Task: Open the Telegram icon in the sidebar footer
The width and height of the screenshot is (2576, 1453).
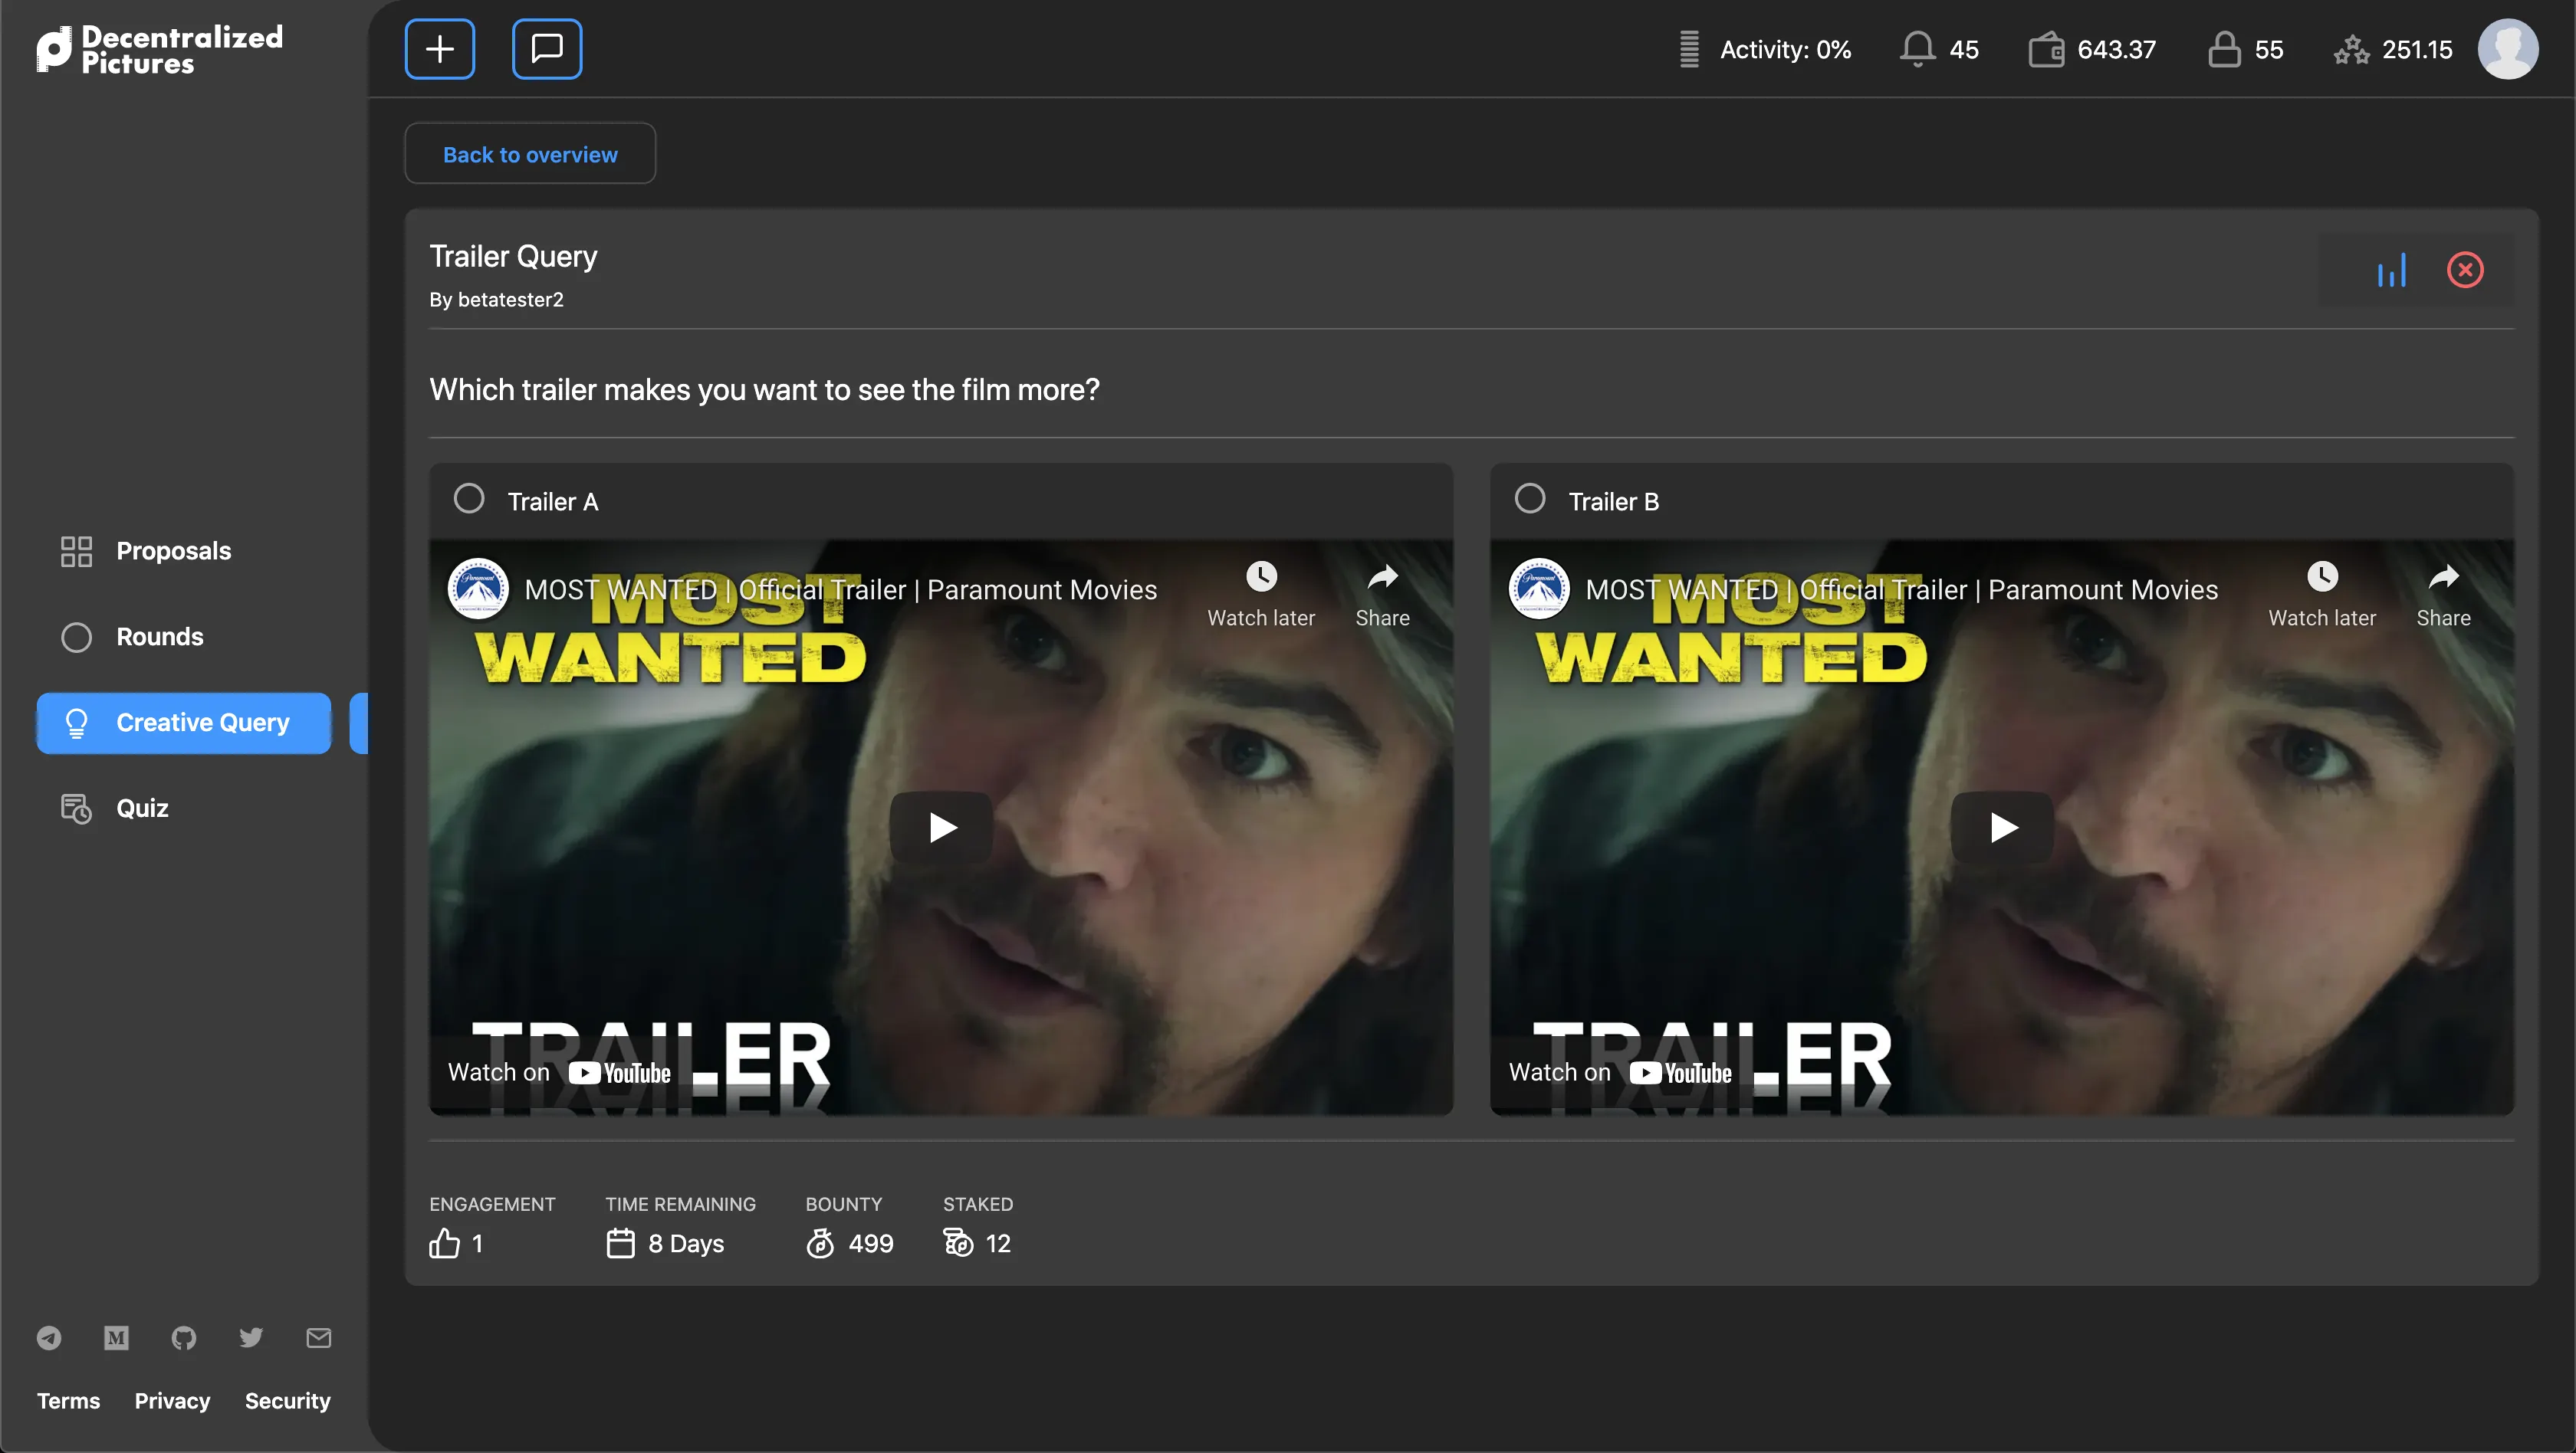Action: coord(49,1338)
